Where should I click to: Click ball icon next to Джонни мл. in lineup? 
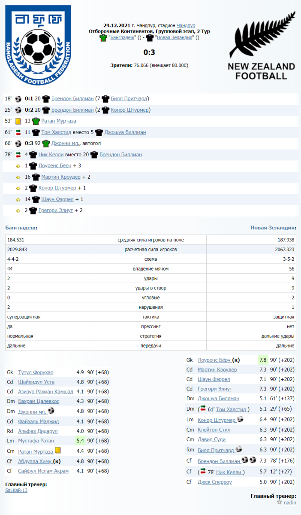(x=51, y=411)
